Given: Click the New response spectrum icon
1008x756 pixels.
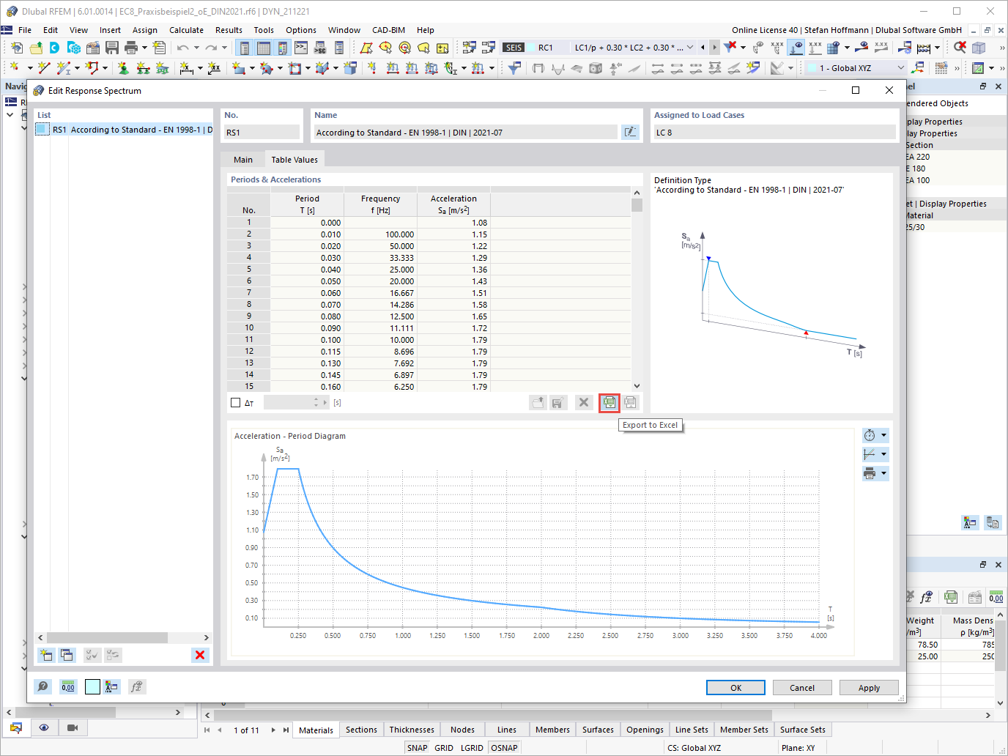Looking at the screenshot, I should pyautogui.click(x=45, y=655).
